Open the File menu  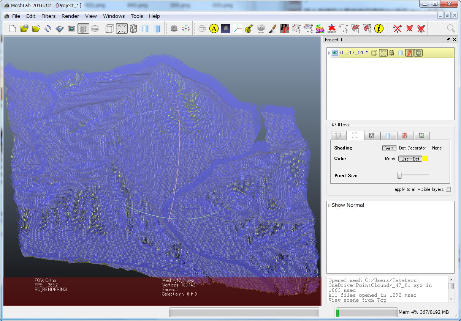click(16, 16)
